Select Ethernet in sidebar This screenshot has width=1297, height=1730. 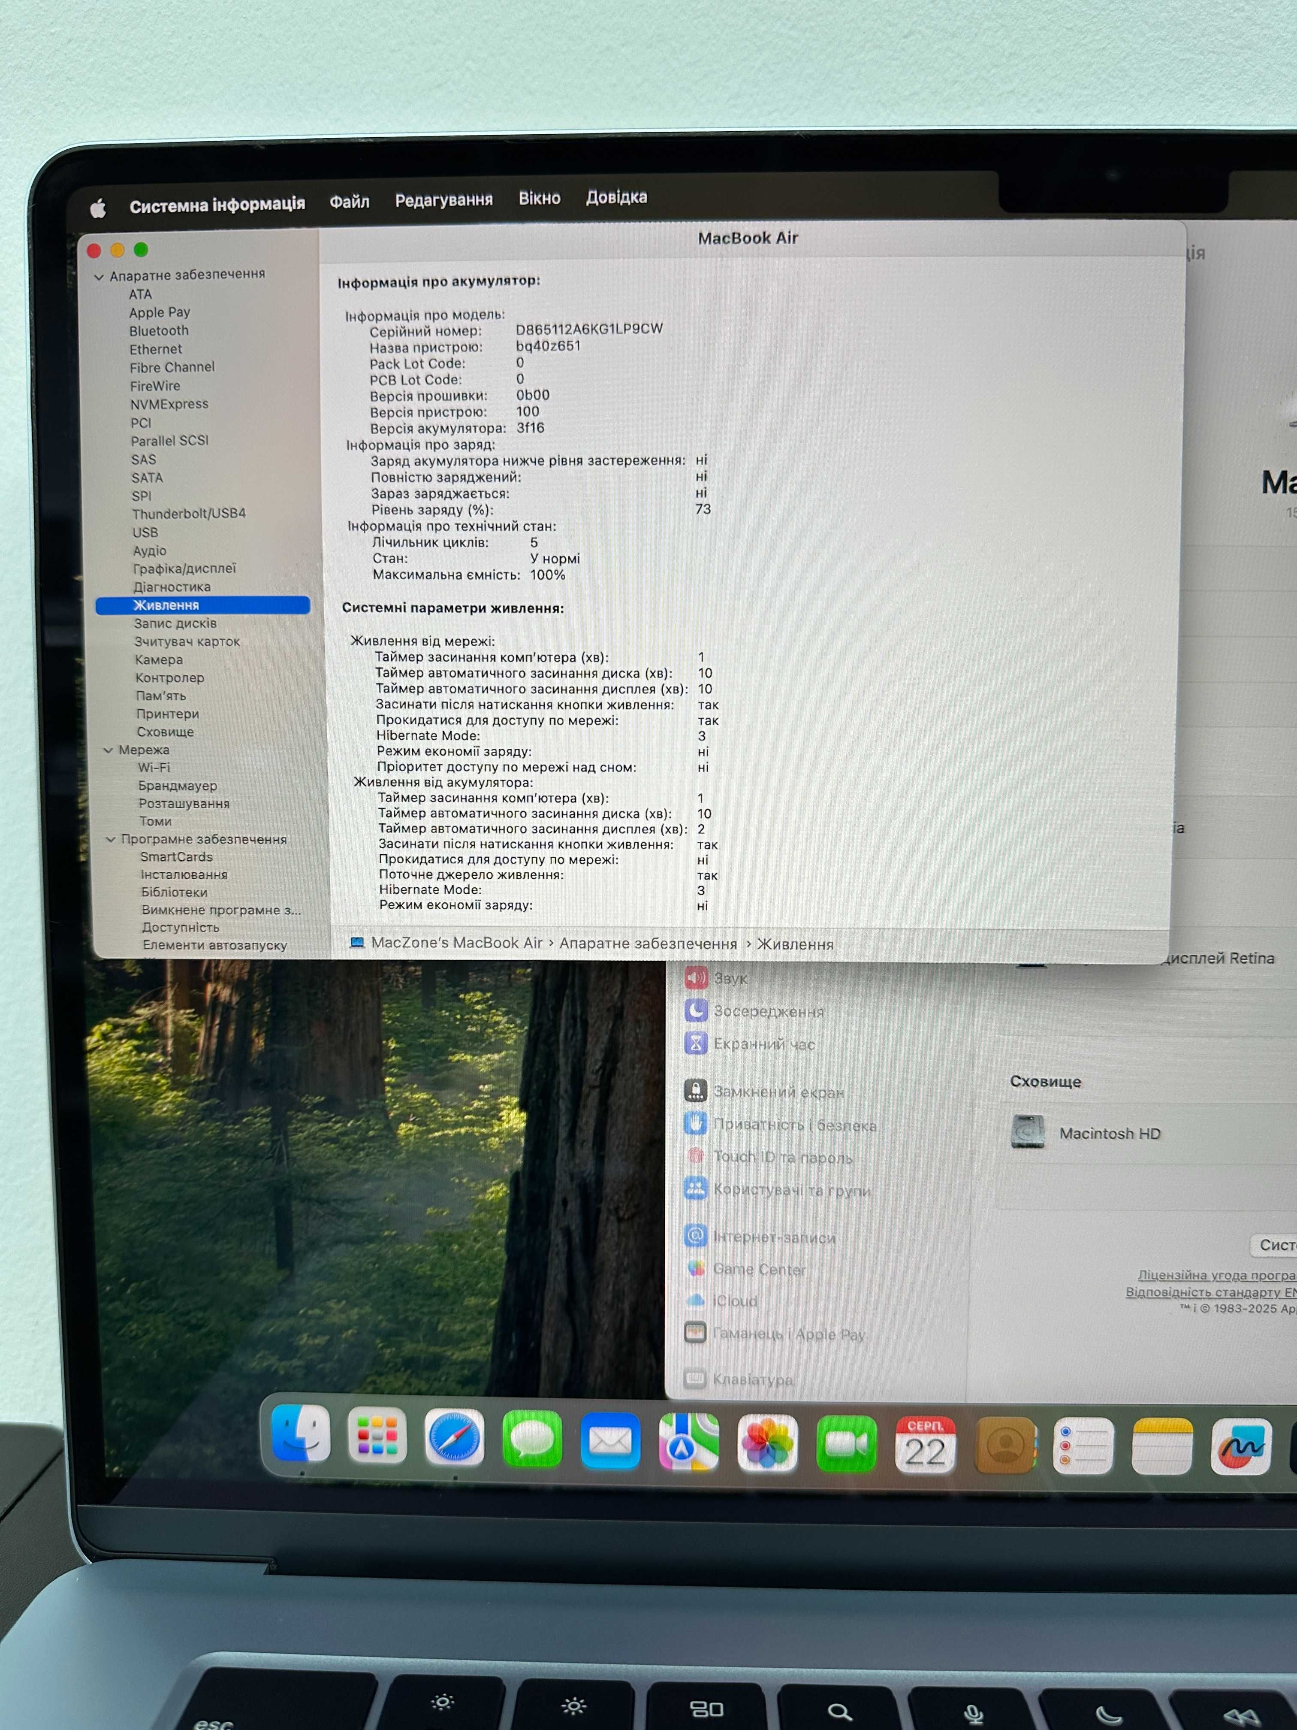pos(156,350)
